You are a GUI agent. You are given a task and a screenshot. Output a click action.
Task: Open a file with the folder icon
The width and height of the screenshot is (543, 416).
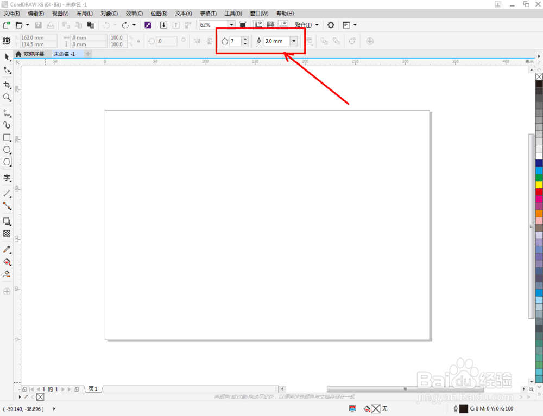click(19, 25)
